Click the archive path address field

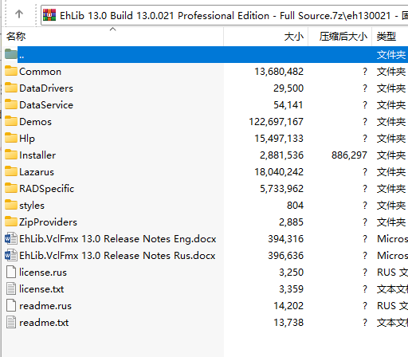click(x=225, y=15)
